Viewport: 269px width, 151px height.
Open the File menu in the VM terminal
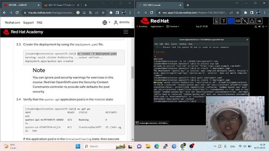coord(156,44)
